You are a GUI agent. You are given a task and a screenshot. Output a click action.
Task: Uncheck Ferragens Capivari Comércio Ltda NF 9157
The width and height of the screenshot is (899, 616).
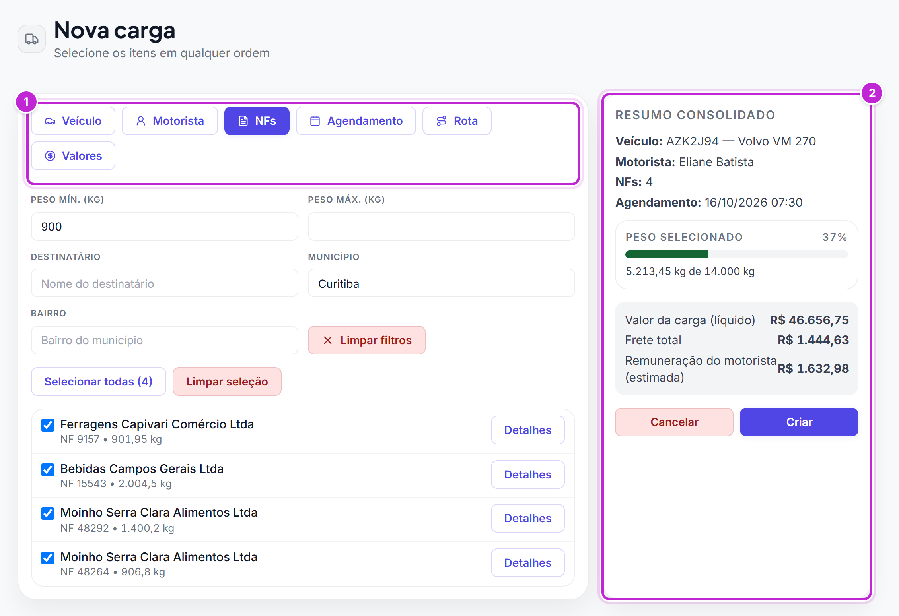click(48, 425)
